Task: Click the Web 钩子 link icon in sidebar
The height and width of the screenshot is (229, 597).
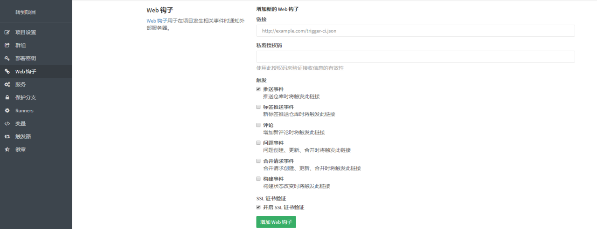Action: pyautogui.click(x=7, y=72)
